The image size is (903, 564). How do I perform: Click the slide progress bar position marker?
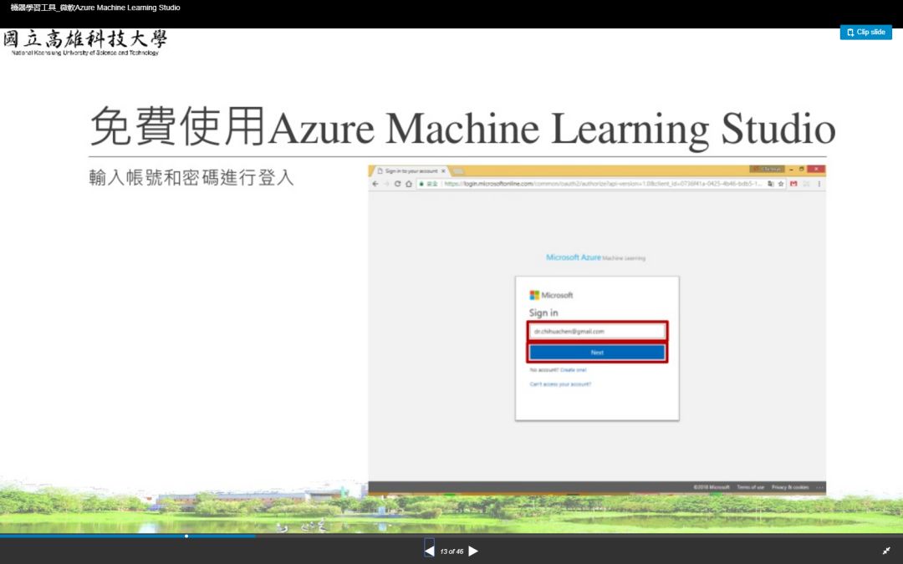[186, 536]
